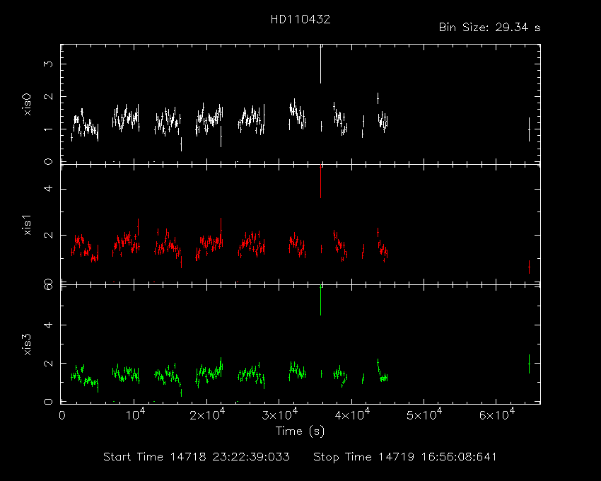Click the 3 tick label on xis0 axis
Image resolution: width=601 pixels, height=481 pixels.
(x=48, y=64)
